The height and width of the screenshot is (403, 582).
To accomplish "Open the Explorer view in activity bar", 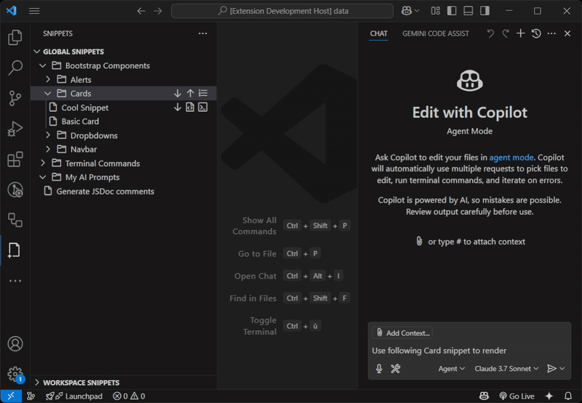I will (x=15, y=38).
